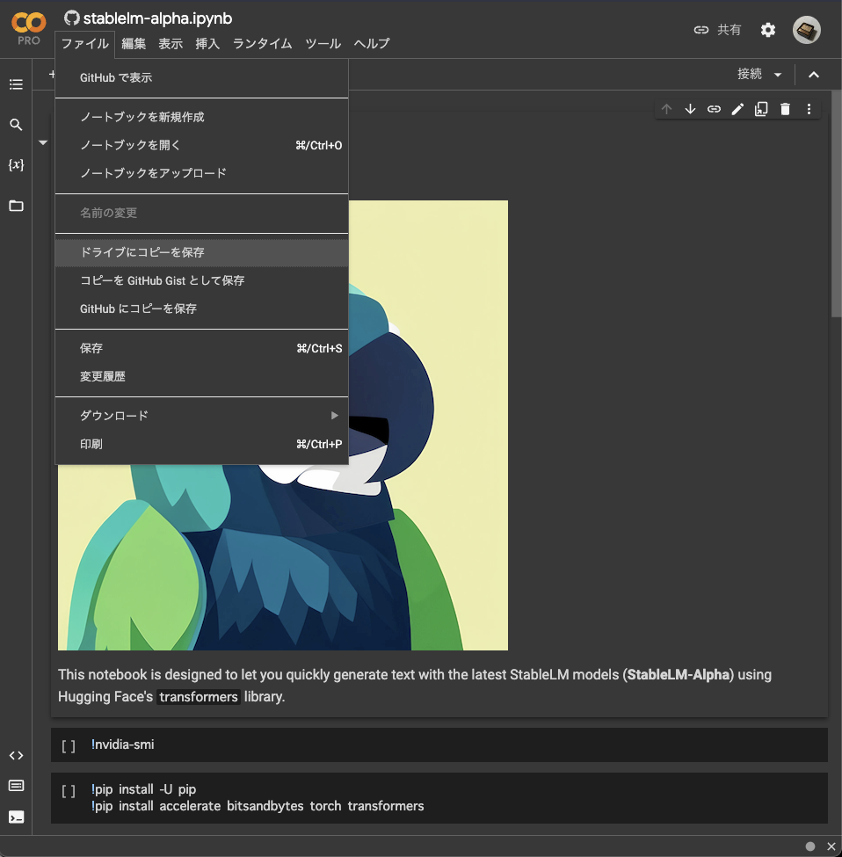Select GitHub にコピーを保存 menu item
Screen dimensions: 842x857
point(201,309)
